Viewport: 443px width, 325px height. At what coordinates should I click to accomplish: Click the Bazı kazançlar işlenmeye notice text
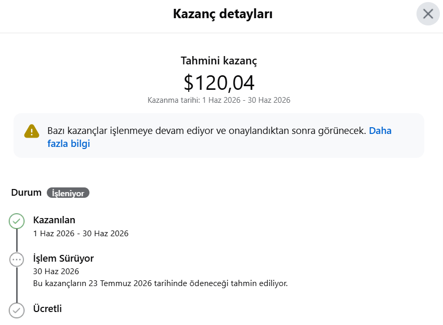206,131
